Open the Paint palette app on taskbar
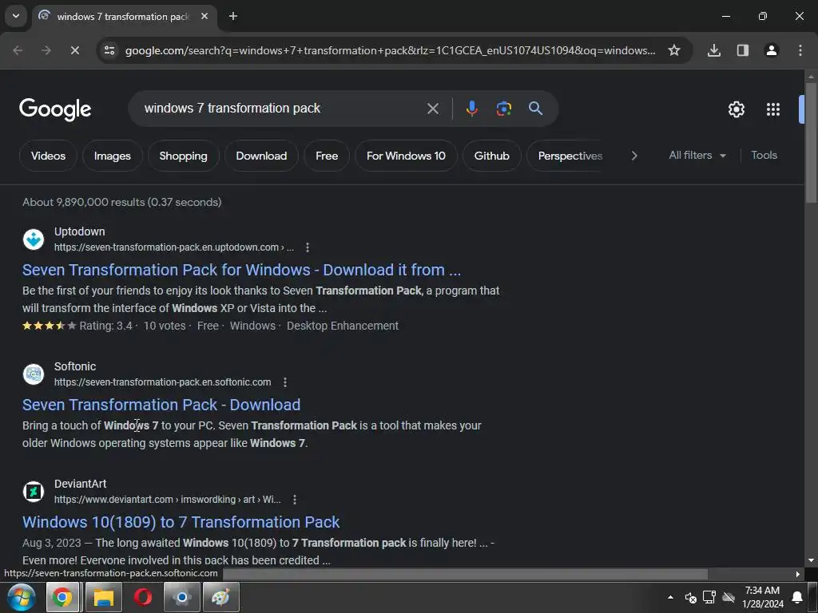The image size is (818, 613). coord(220,597)
